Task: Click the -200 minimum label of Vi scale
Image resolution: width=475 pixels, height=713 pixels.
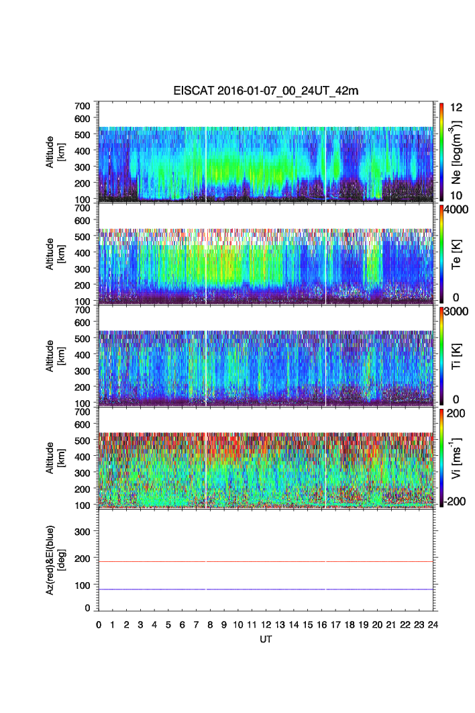Action: (455, 502)
